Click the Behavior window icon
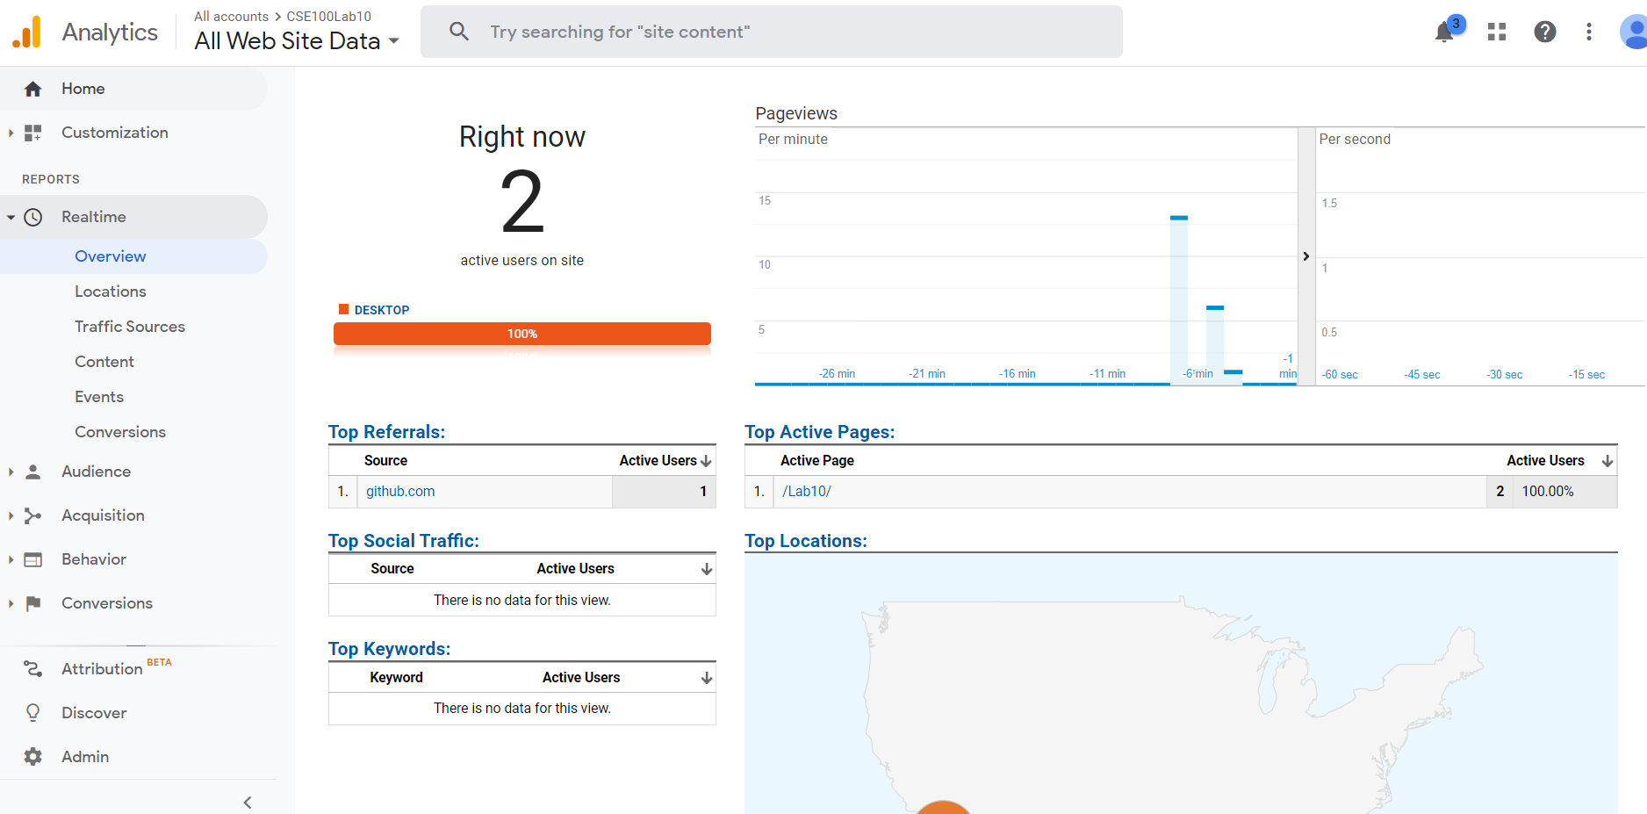This screenshot has height=814, width=1647. pos(32,559)
